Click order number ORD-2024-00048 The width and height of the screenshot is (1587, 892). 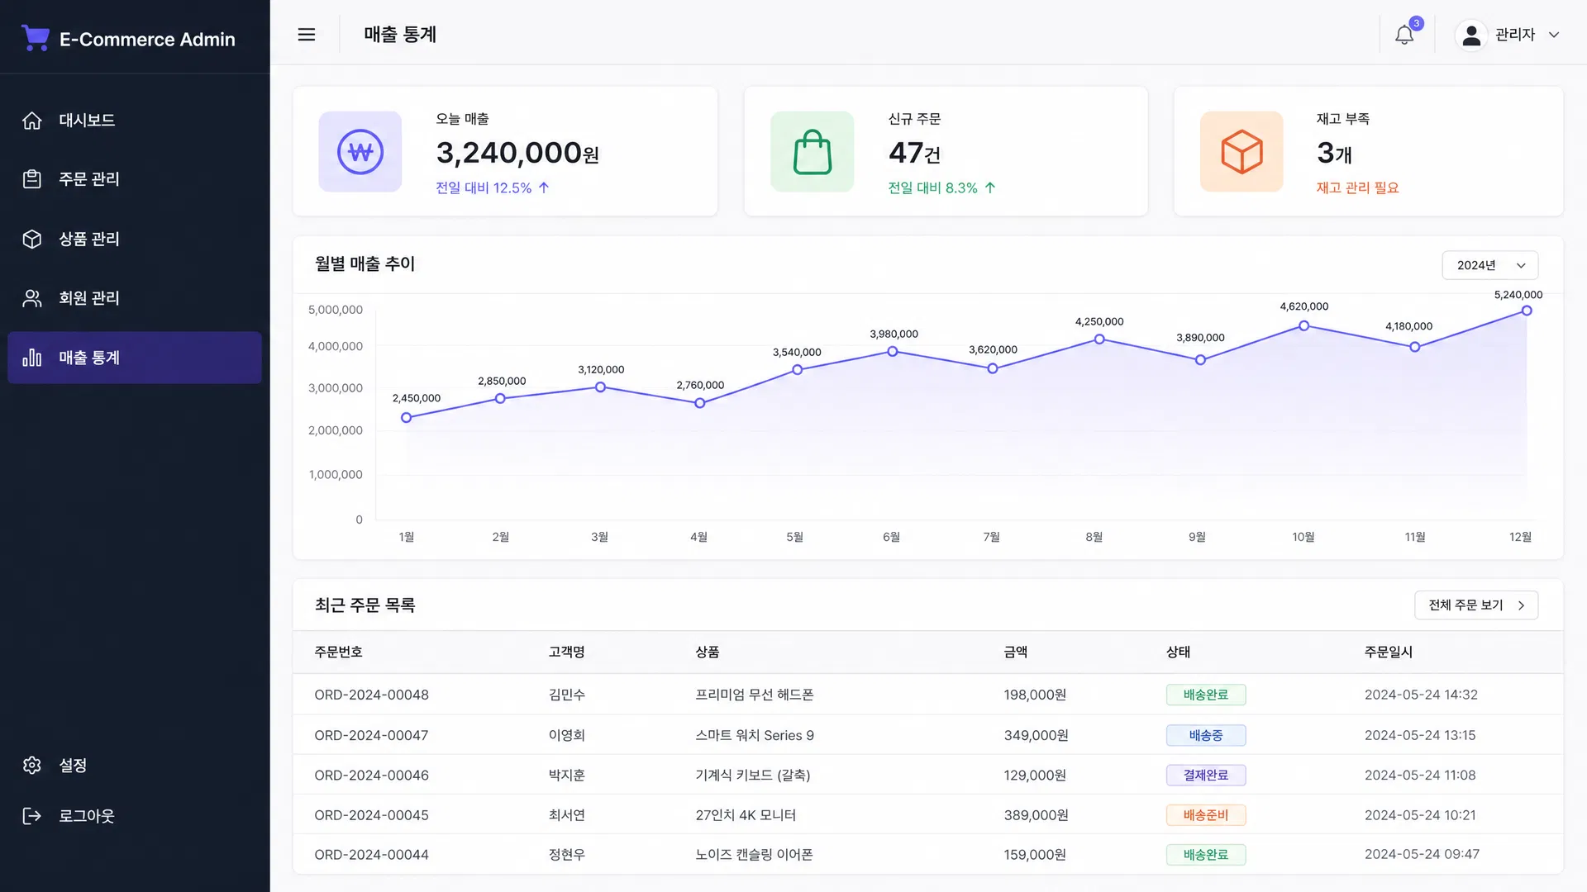tap(371, 695)
